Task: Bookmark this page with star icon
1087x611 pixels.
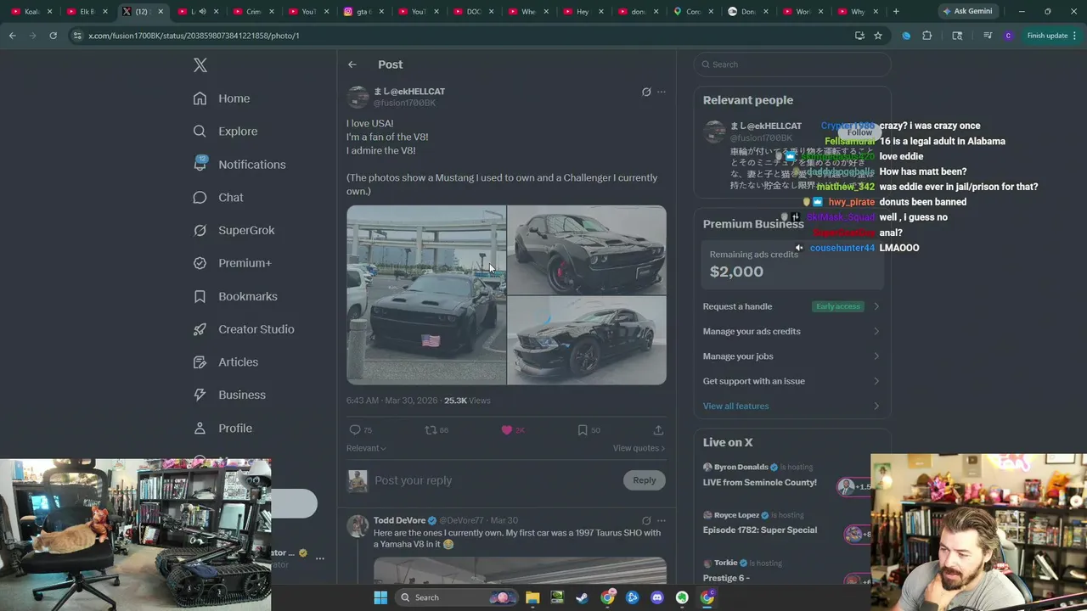Action: tap(878, 36)
